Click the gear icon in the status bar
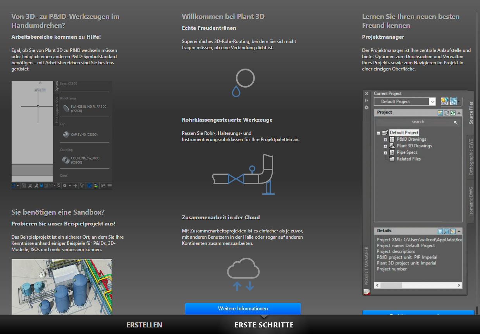Image resolution: width=480 pixels, height=334 pixels. pyautogui.click(x=65, y=186)
